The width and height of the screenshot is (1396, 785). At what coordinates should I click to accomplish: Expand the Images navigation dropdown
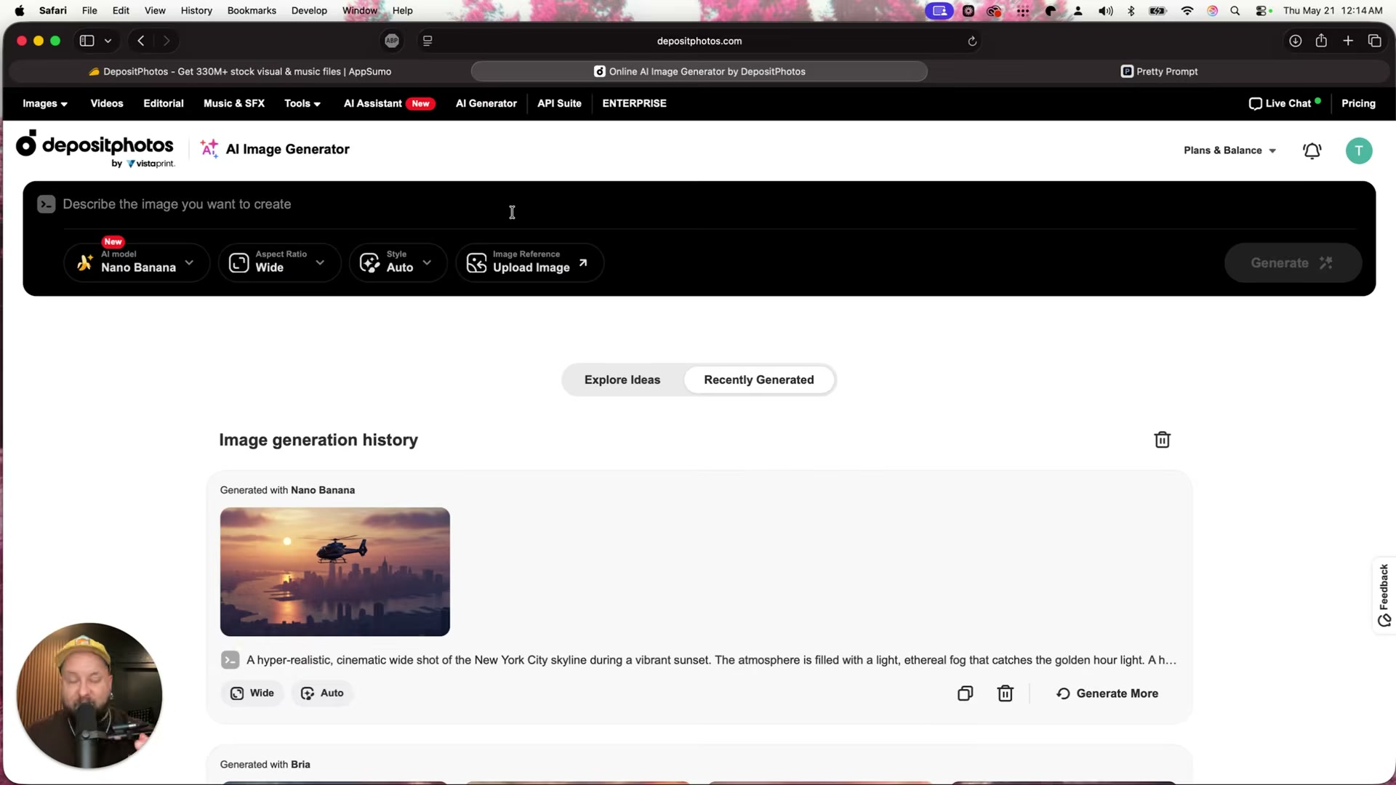click(45, 103)
